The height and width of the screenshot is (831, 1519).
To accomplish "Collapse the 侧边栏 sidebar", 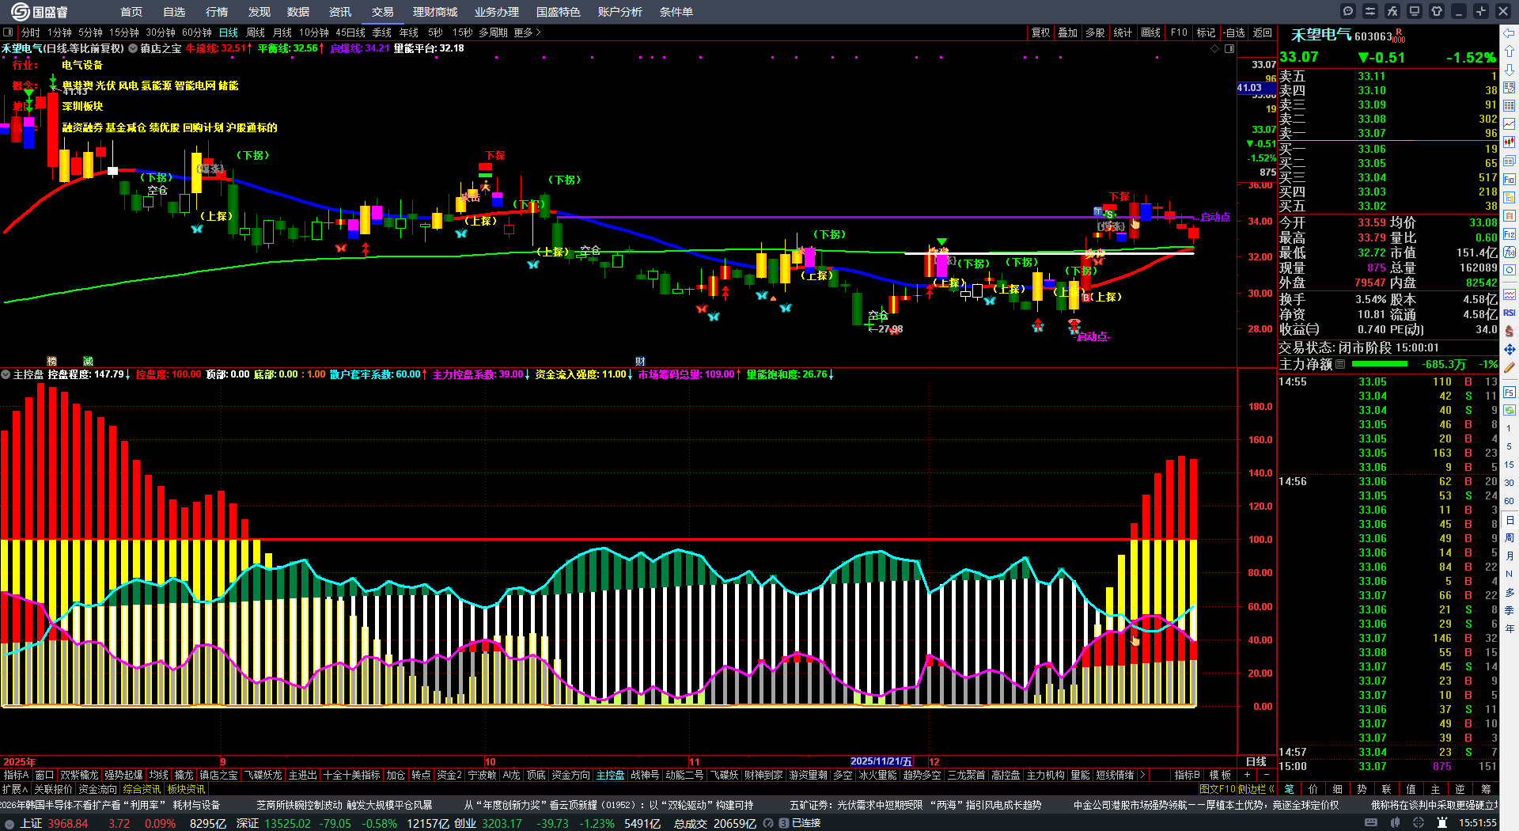I will (x=1256, y=789).
